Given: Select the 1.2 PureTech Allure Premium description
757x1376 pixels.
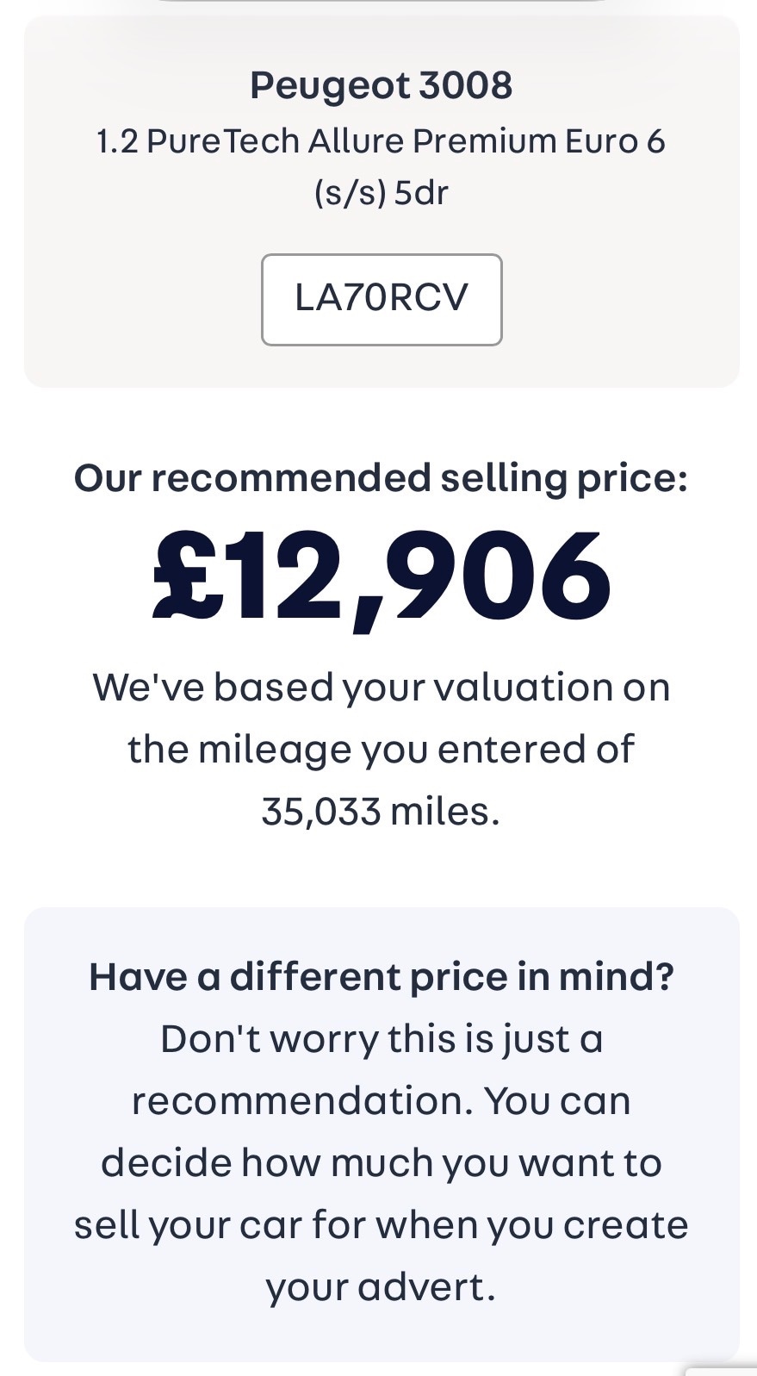Looking at the screenshot, I should pyautogui.click(x=381, y=140).
